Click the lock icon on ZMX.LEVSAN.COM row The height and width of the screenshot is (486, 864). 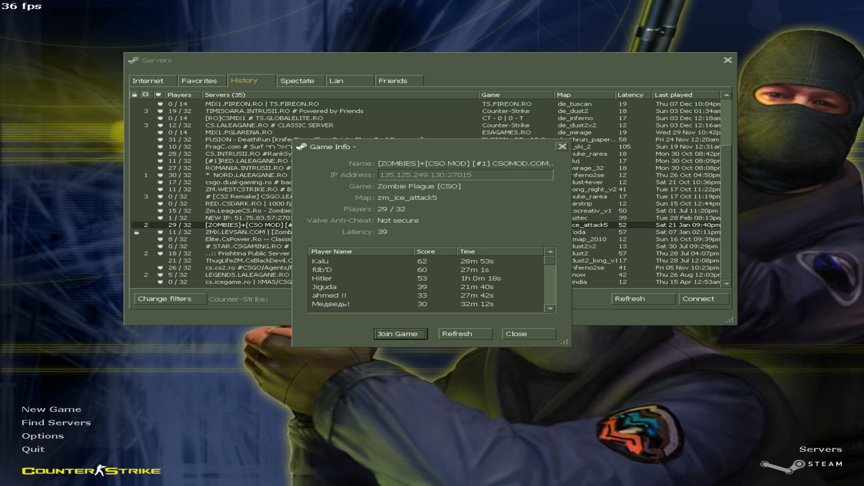coord(136,232)
